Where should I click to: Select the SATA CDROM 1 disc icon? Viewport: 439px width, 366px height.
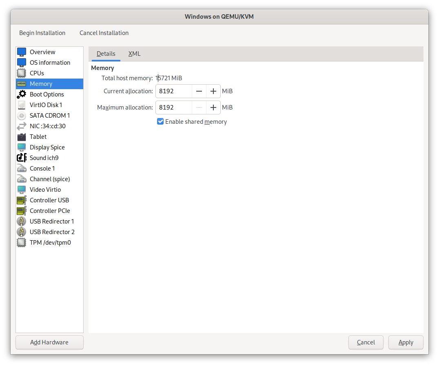22,116
